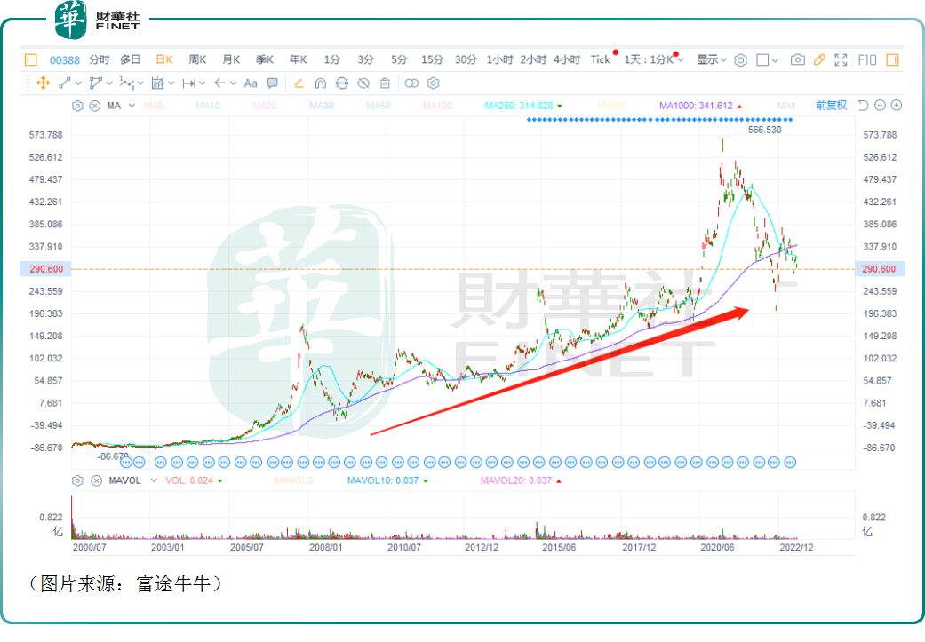
Task: Activate the orange pencil drawing tool
Action: 819,59
